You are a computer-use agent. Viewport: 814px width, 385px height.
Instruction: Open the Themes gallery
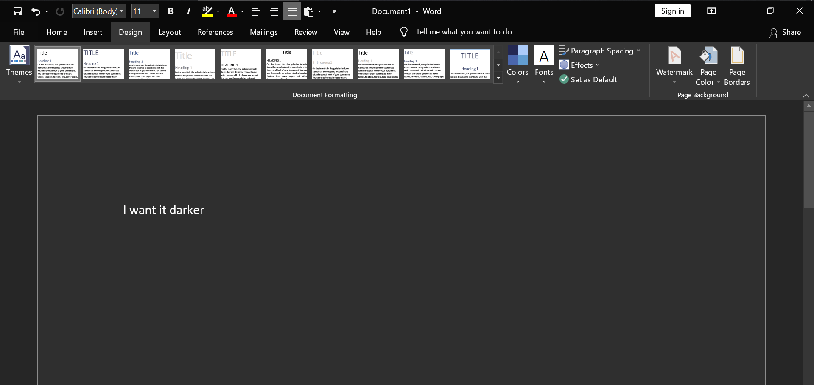[x=19, y=65]
